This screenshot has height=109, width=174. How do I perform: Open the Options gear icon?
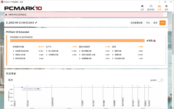166,6
